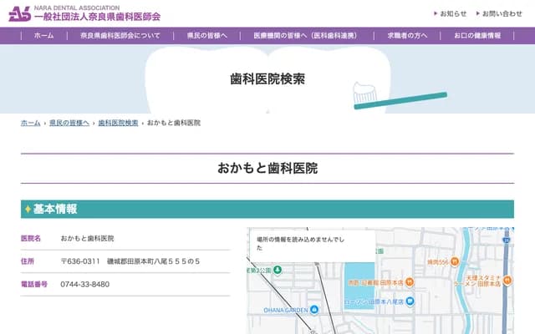Click the clinic name おかもと歯科医院 in 医院名 row
Image resolution: width=535 pixels, height=334 pixels.
[87, 239]
